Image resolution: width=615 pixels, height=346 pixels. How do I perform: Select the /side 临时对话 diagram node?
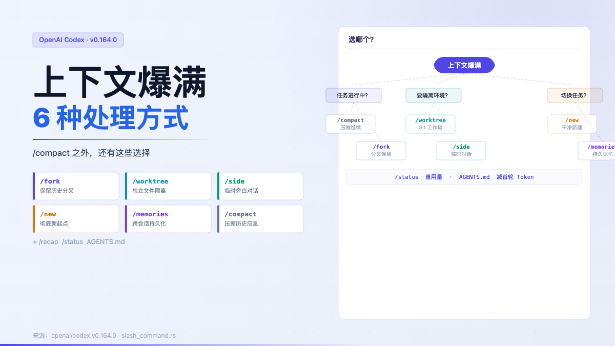[461, 151]
